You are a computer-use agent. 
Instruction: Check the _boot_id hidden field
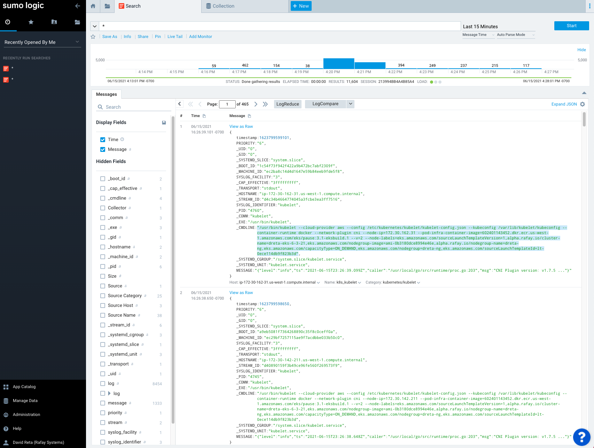(103, 179)
